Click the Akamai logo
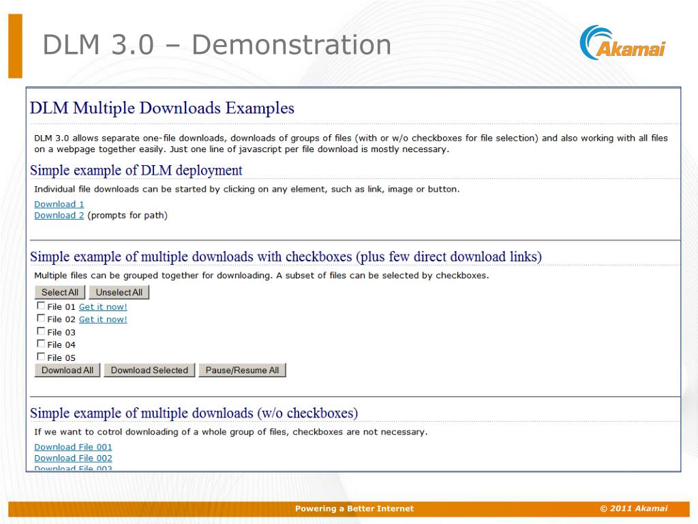Viewport: 698px width, 524px height. [x=622, y=43]
